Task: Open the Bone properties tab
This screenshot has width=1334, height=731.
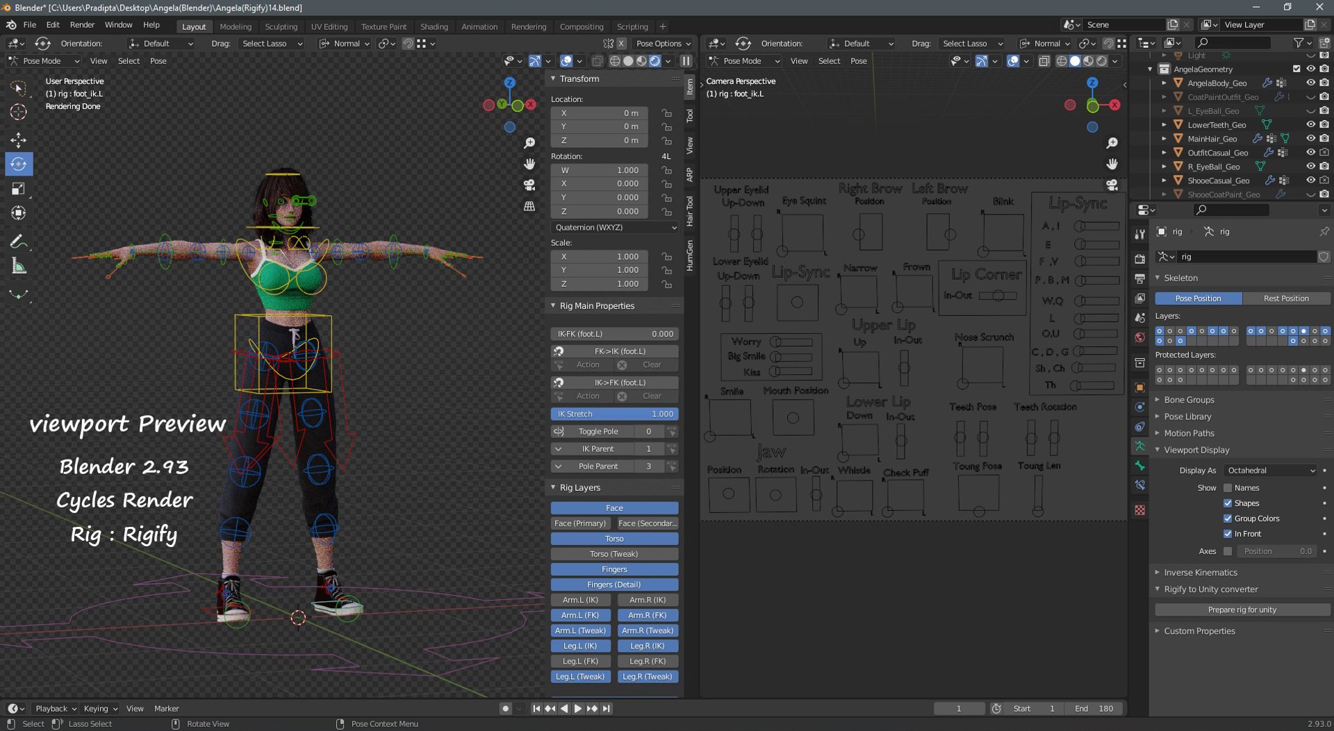Action: tap(1139, 466)
